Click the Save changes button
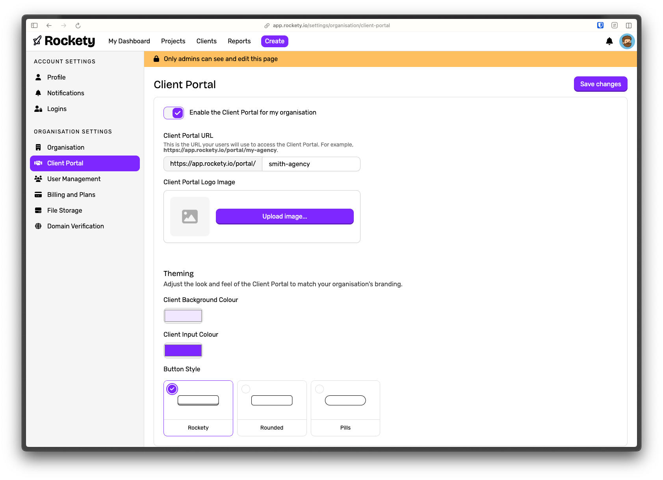The width and height of the screenshot is (663, 480). click(600, 84)
